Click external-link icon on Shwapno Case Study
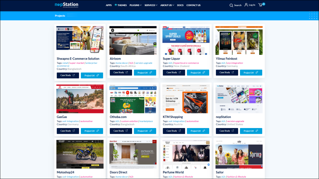319x179 pixels. coord(74,75)
